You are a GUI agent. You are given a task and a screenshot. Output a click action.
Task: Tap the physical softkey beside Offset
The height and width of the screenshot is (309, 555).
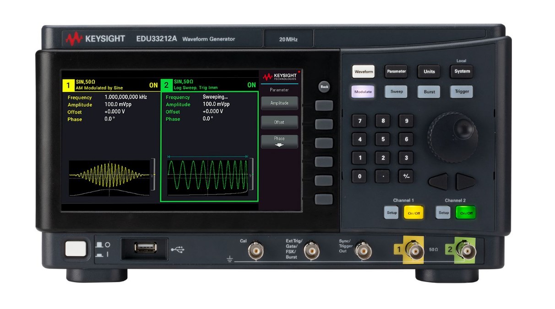click(324, 124)
